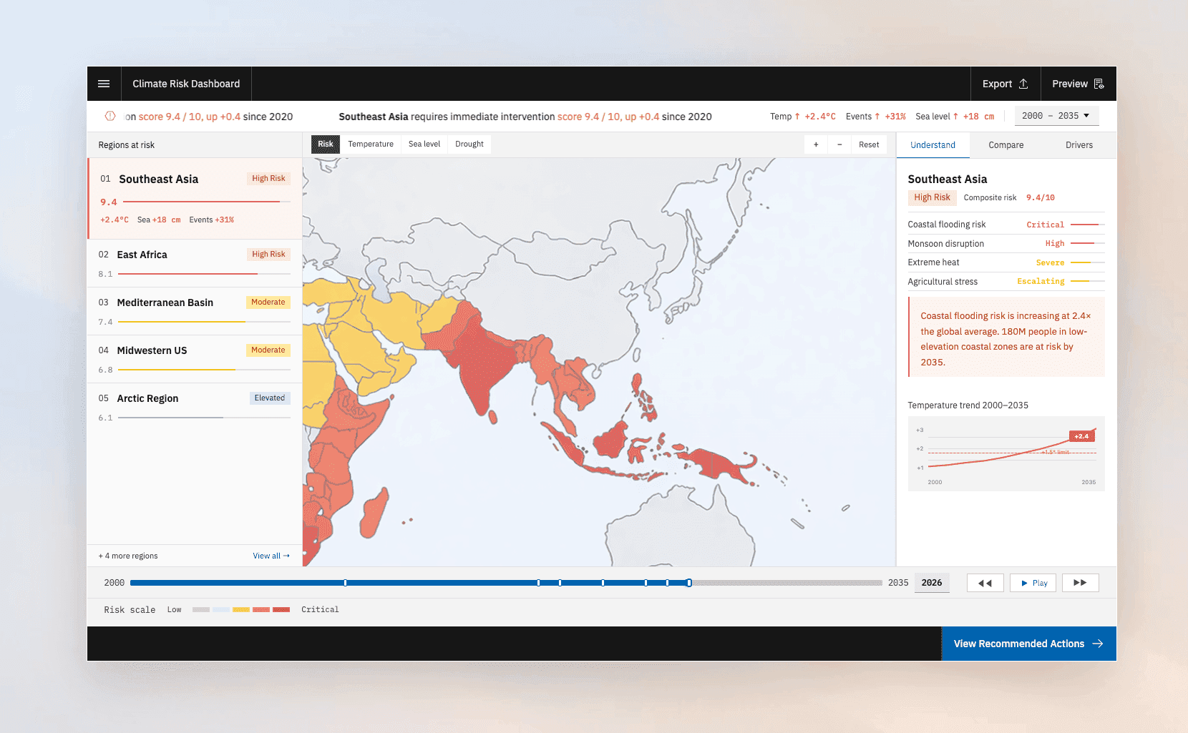Switch to the Drivers tab

tap(1079, 145)
